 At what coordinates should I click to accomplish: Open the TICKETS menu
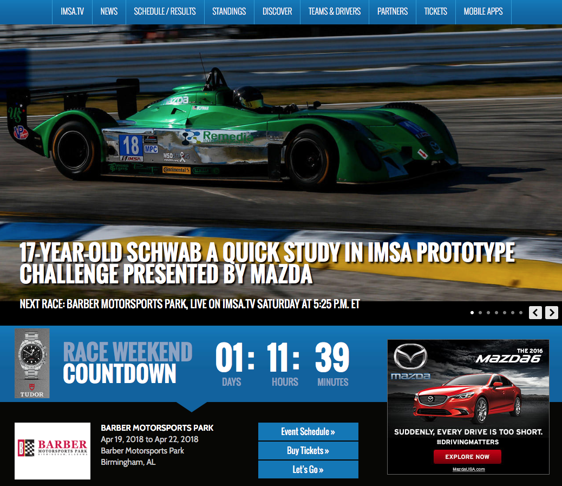coord(435,11)
